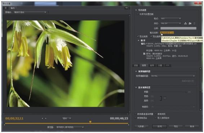Click the Delete Preset trash icon
The height and width of the screenshot is (133, 204).
pyautogui.click(x=194, y=23)
